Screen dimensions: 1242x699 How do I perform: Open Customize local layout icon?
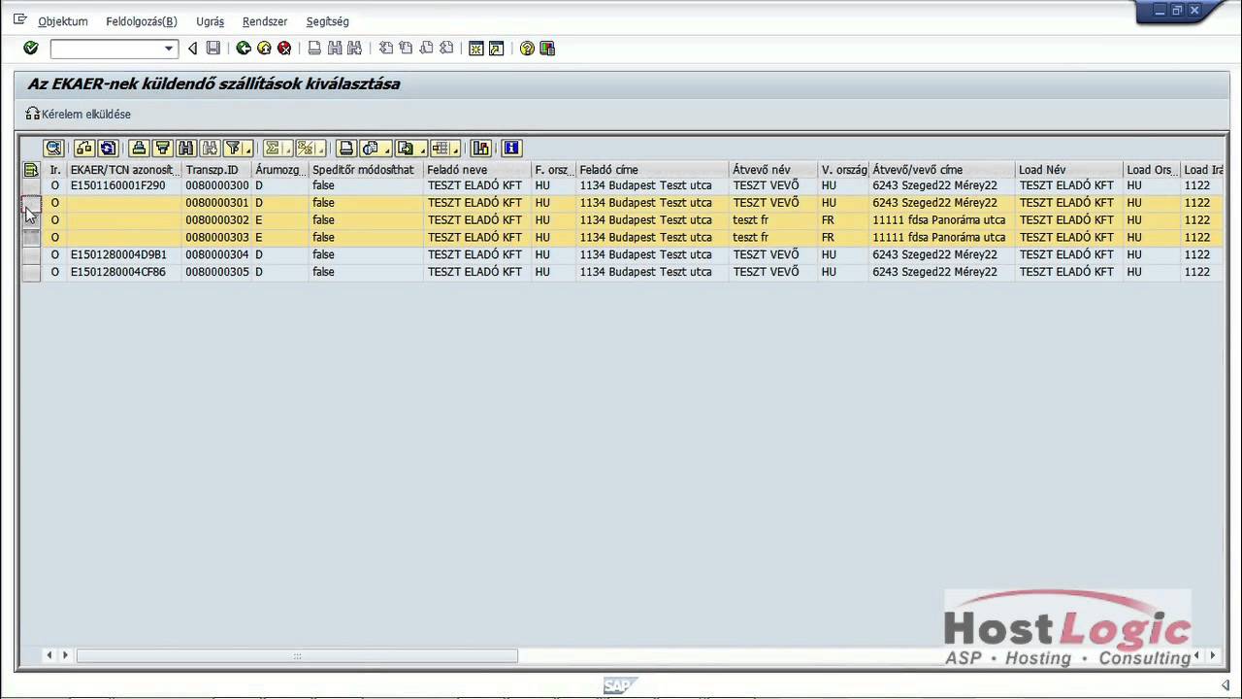point(547,49)
